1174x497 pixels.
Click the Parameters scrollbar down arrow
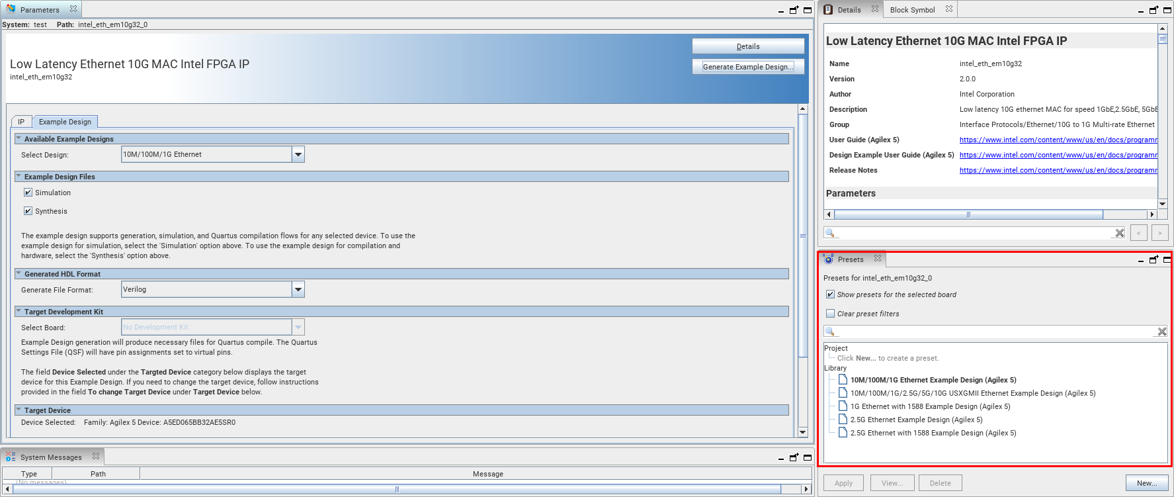click(x=803, y=432)
